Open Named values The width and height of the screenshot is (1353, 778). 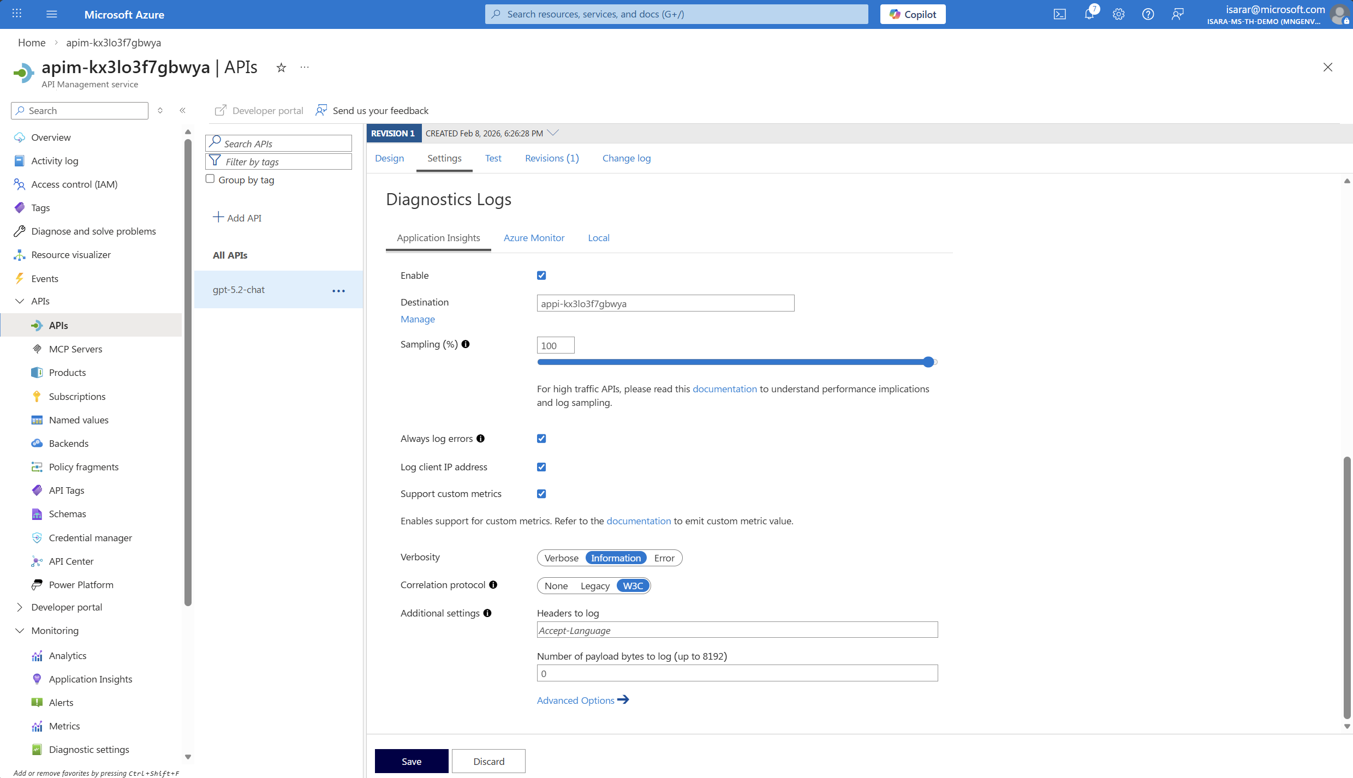tap(79, 420)
